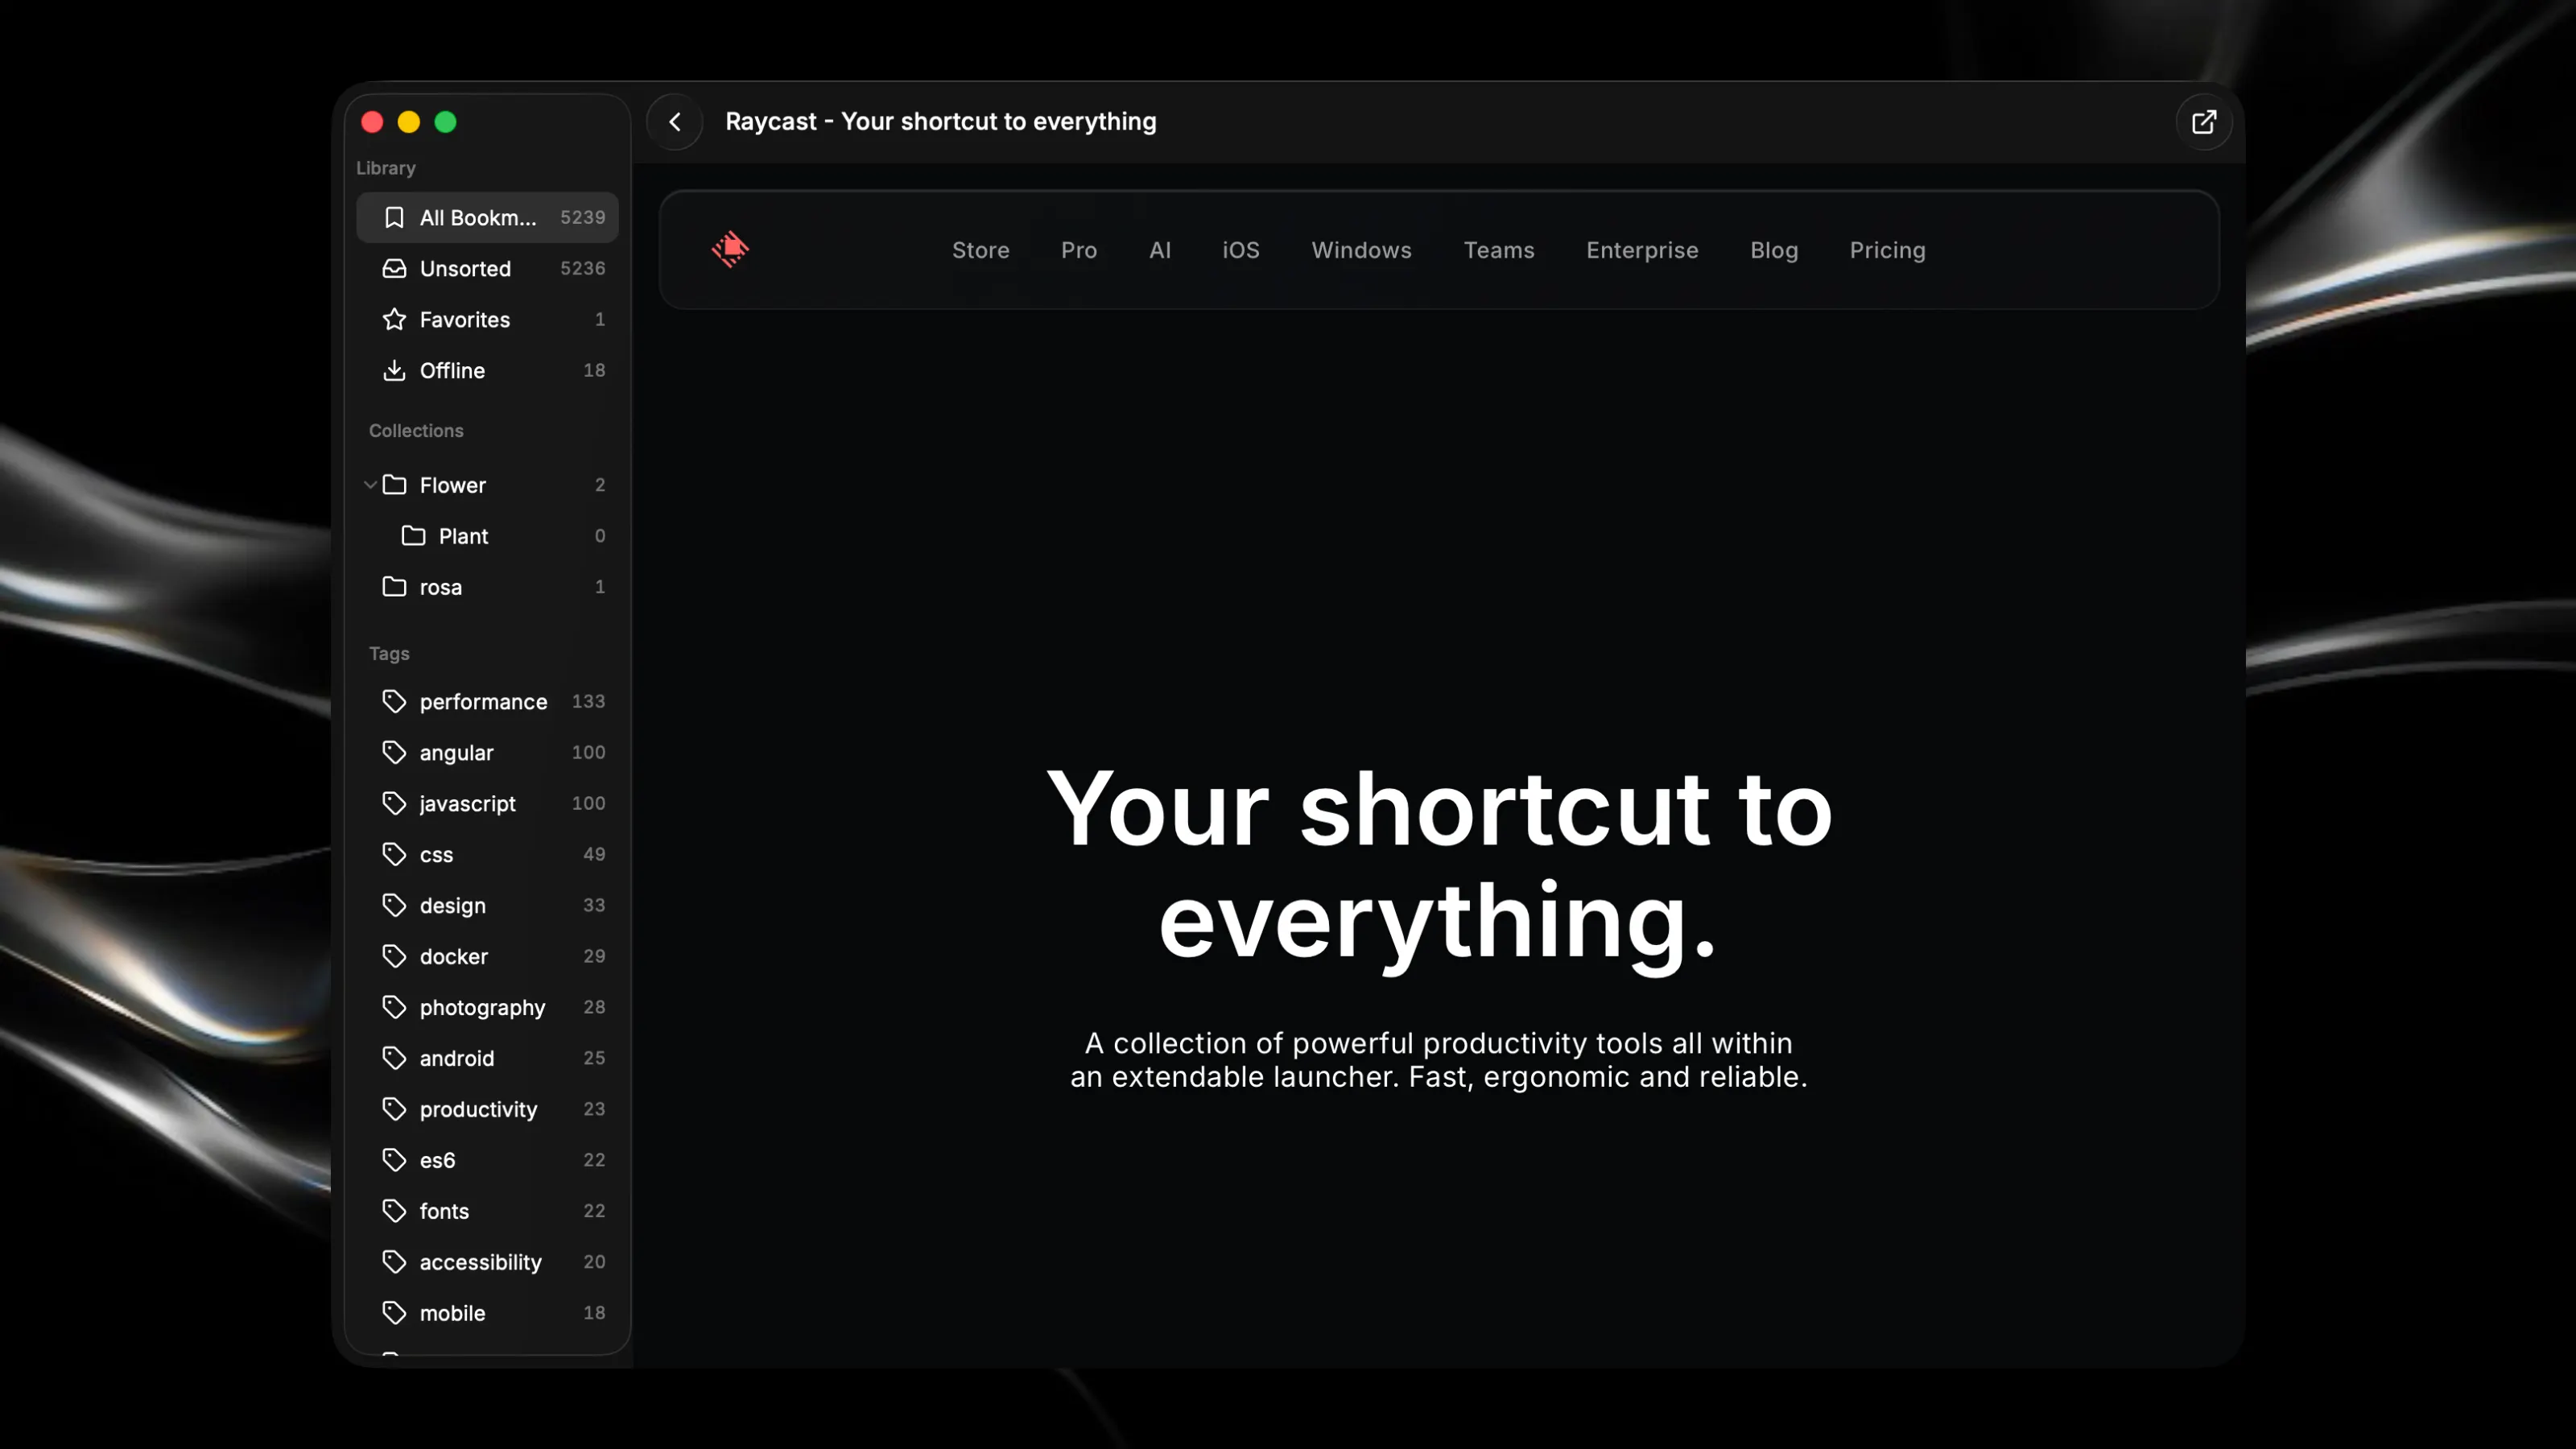
Task: Click the Tags section header
Action: 389,653
